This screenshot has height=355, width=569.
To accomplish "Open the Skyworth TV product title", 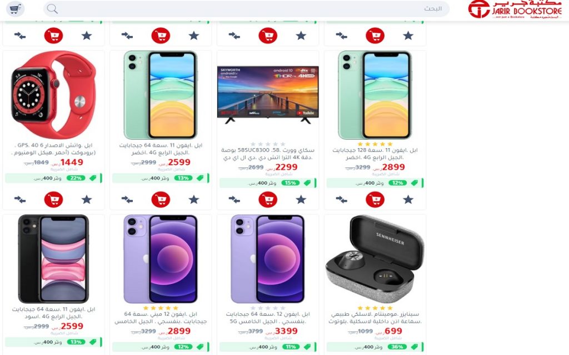I will point(268,154).
